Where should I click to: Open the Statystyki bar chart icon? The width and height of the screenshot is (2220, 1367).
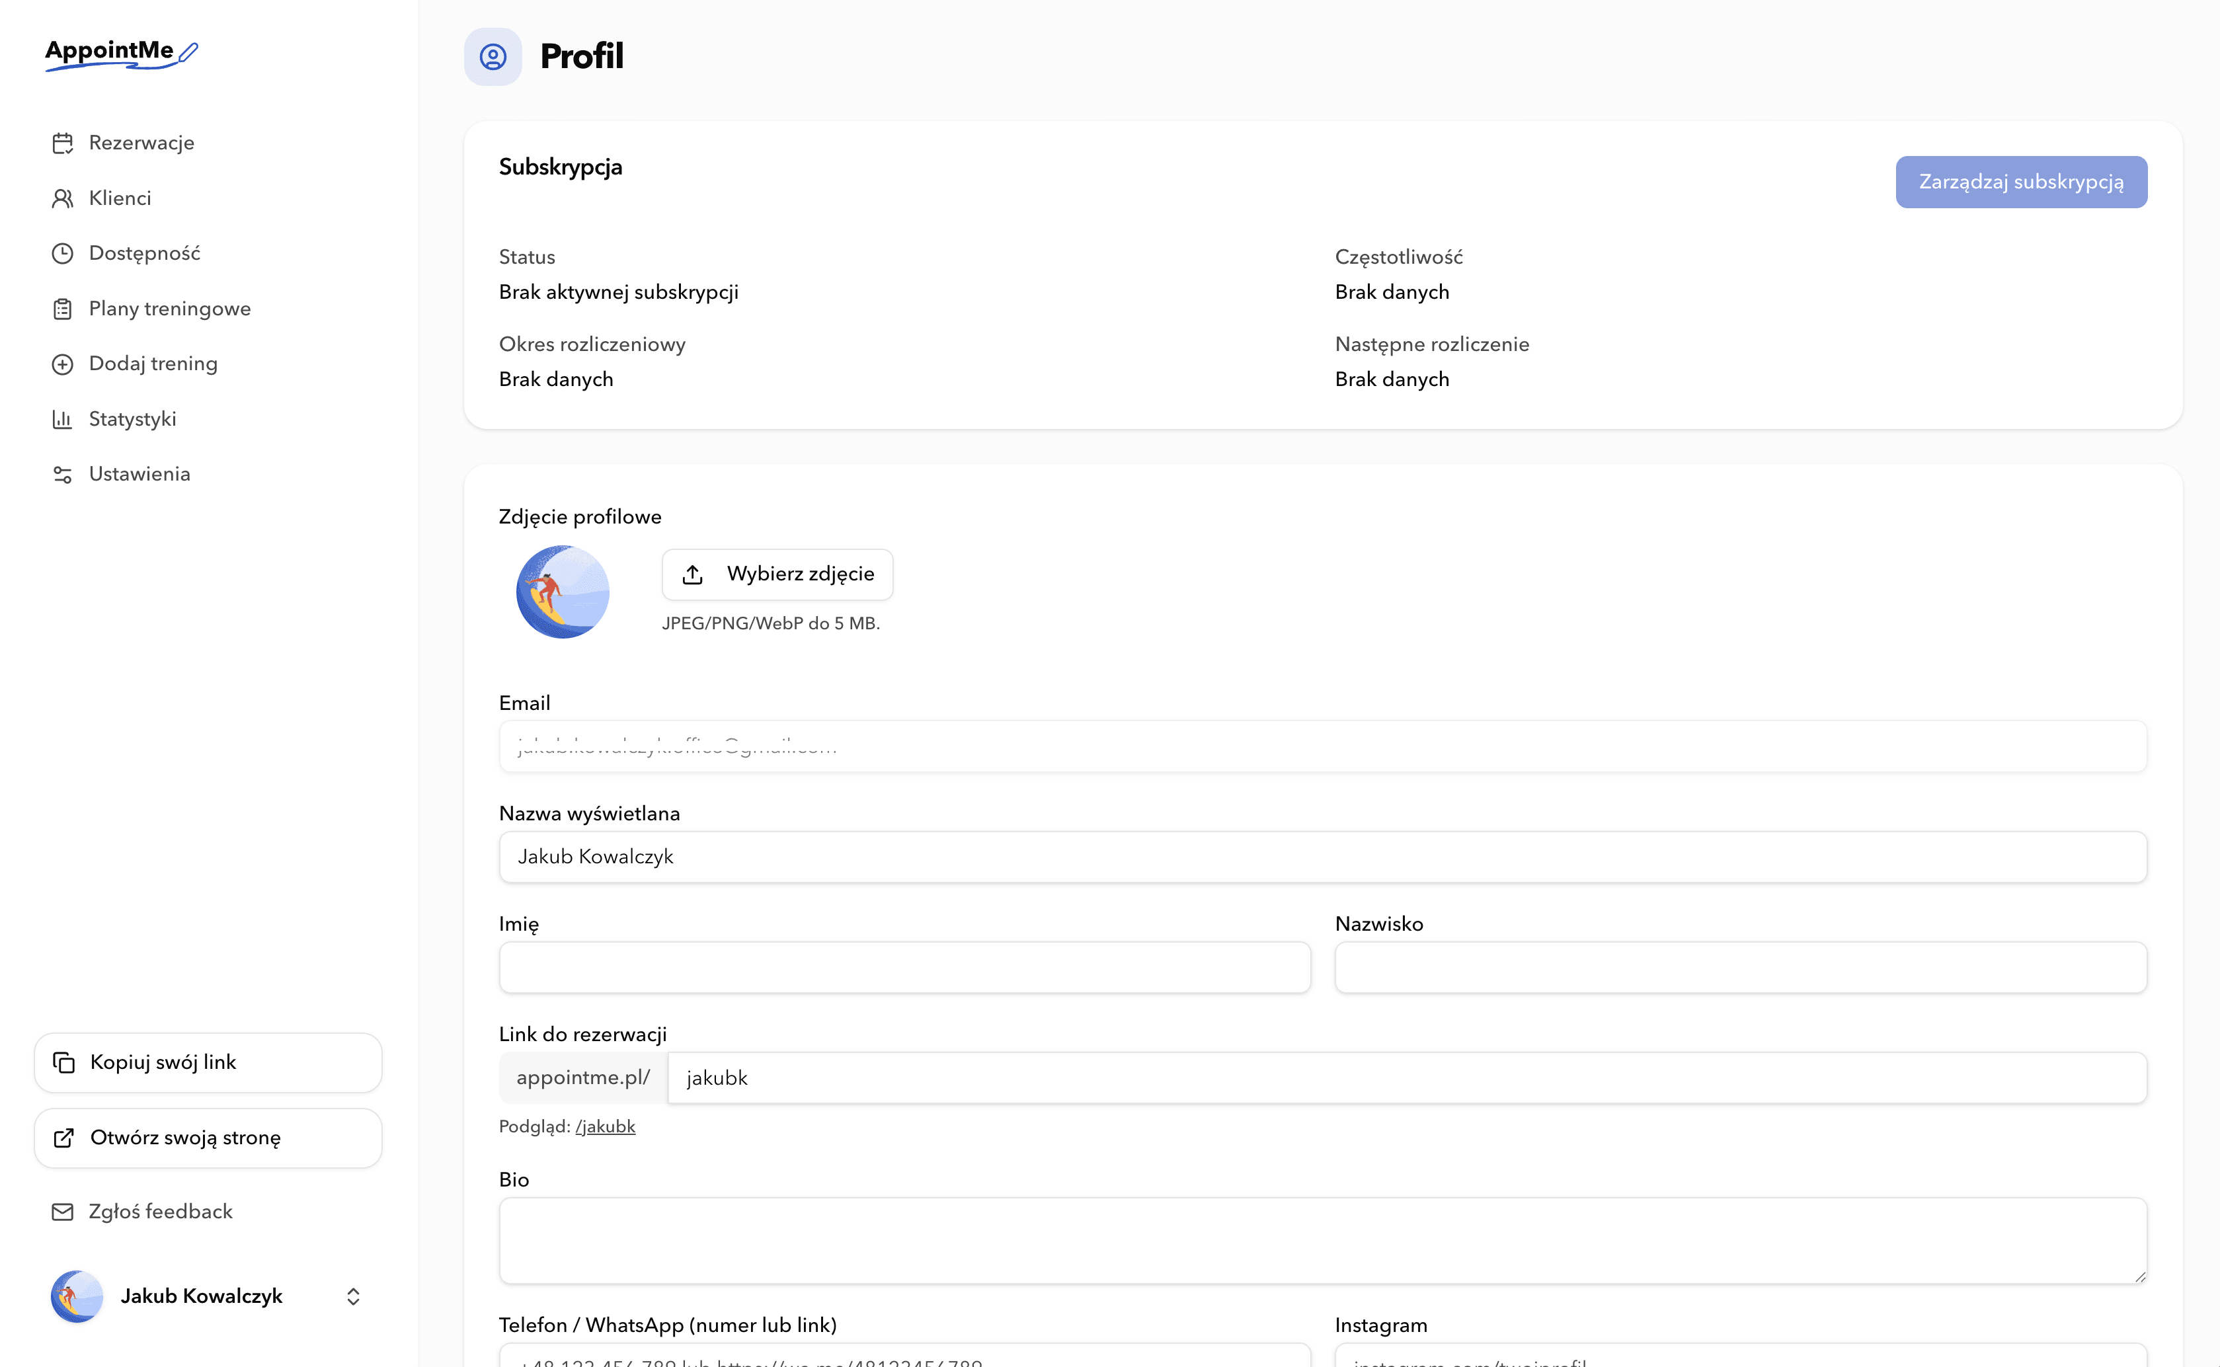pyautogui.click(x=62, y=418)
